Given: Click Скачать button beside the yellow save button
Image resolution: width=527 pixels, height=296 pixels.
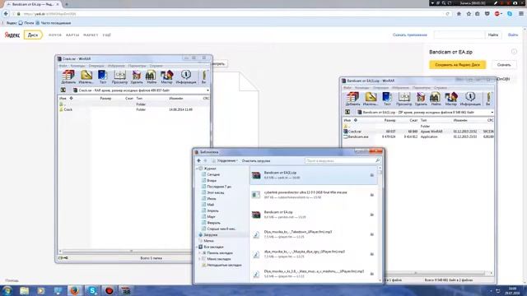Looking at the screenshot, I should [504, 65].
